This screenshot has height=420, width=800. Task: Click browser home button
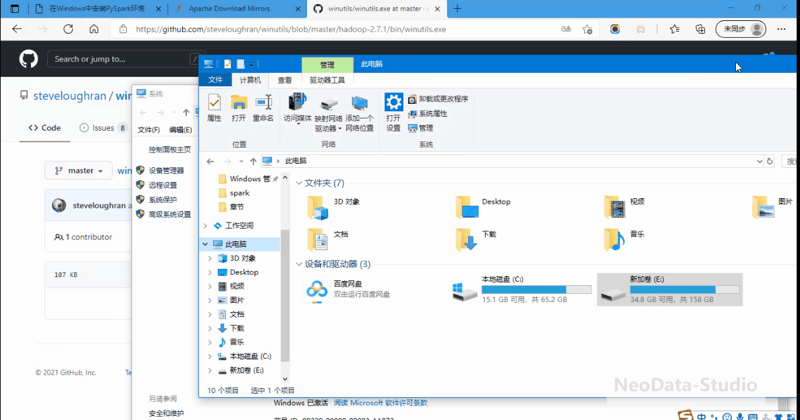[94, 29]
